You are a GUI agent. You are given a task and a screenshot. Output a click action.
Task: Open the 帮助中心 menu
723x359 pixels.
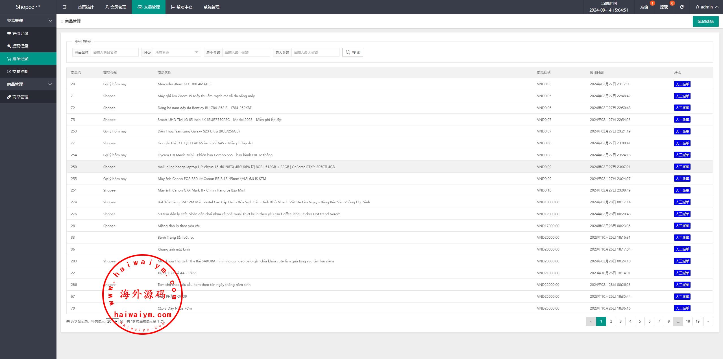point(182,7)
